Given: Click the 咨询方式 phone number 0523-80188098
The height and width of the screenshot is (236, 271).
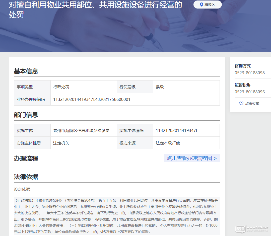Looking at the screenshot, I should point(250,73).
